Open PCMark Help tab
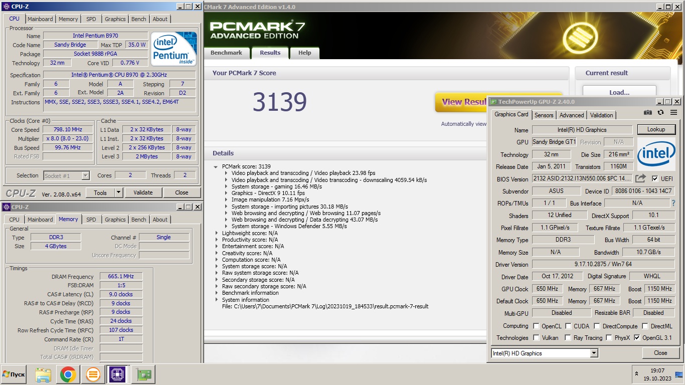Viewport: 685px width, 385px height. click(305, 53)
